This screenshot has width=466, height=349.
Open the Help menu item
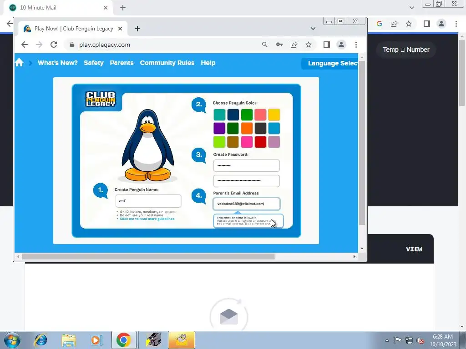pos(208,63)
